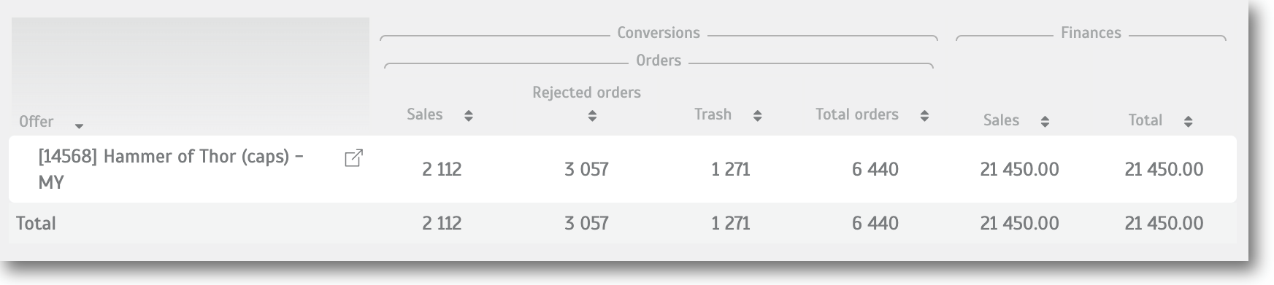Select the Finances group heading
Image resolution: width=1274 pixels, height=285 pixels.
(x=1091, y=33)
